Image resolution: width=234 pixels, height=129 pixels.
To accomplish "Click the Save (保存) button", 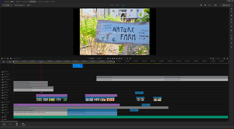I will click(215, 5).
